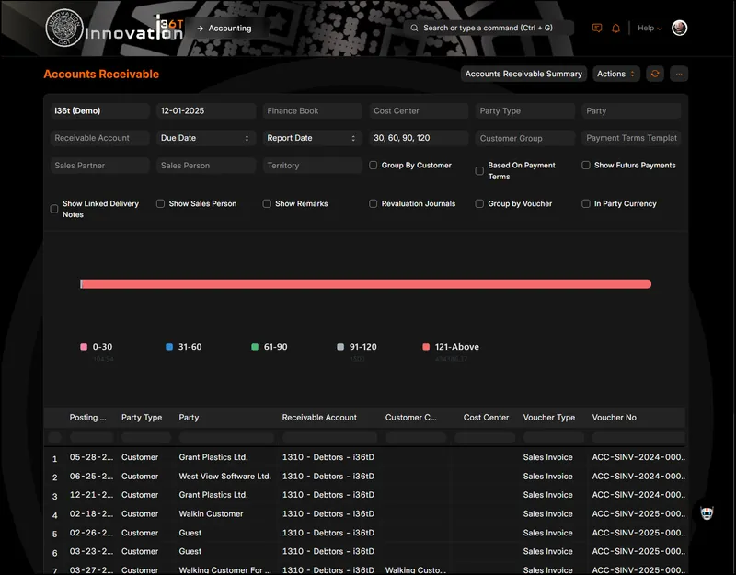736x575 pixels.
Task: Click the Sales Partner filter field
Action: coord(99,166)
